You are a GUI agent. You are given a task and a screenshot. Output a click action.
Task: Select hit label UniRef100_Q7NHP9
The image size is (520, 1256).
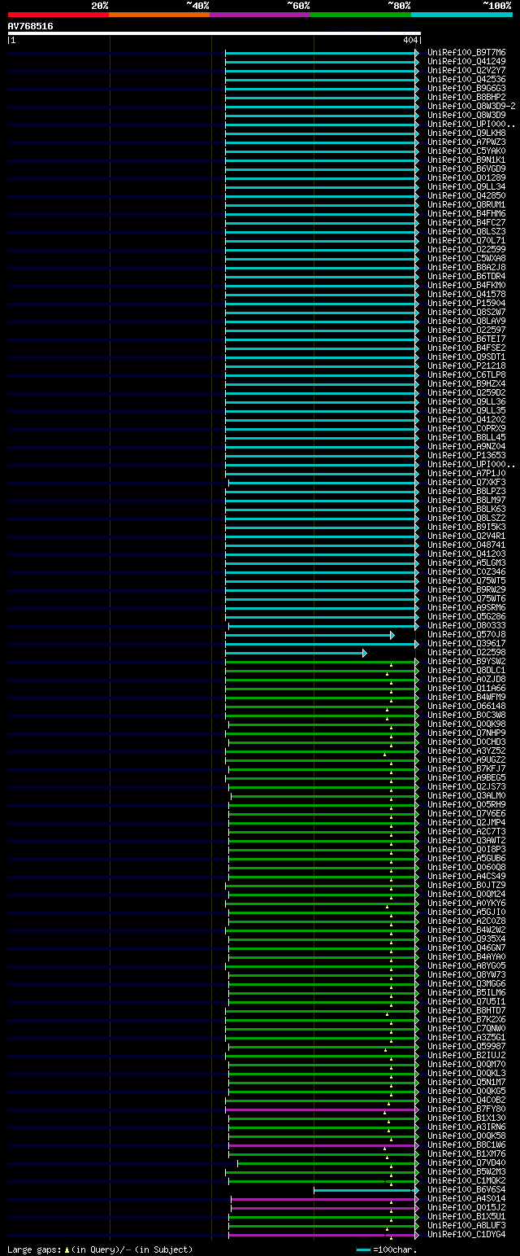pyautogui.click(x=466, y=733)
